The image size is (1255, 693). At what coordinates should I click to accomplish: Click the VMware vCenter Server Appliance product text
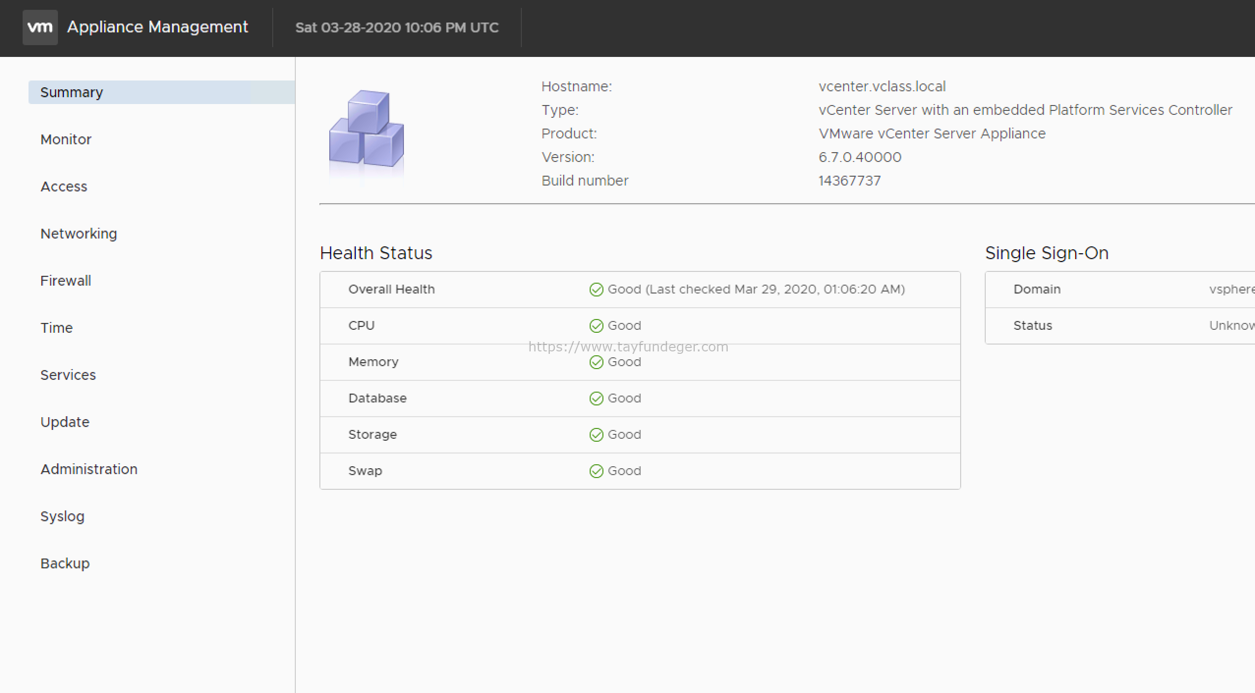[x=932, y=133]
